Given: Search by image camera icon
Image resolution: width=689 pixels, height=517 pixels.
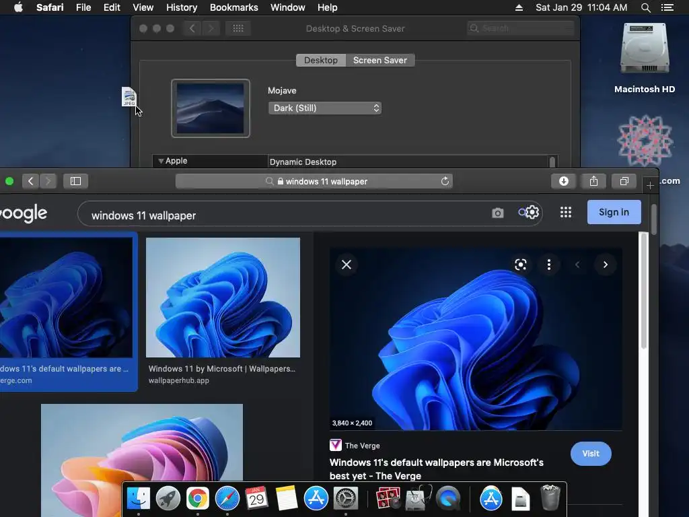Looking at the screenshot, I should coord(497,213).
